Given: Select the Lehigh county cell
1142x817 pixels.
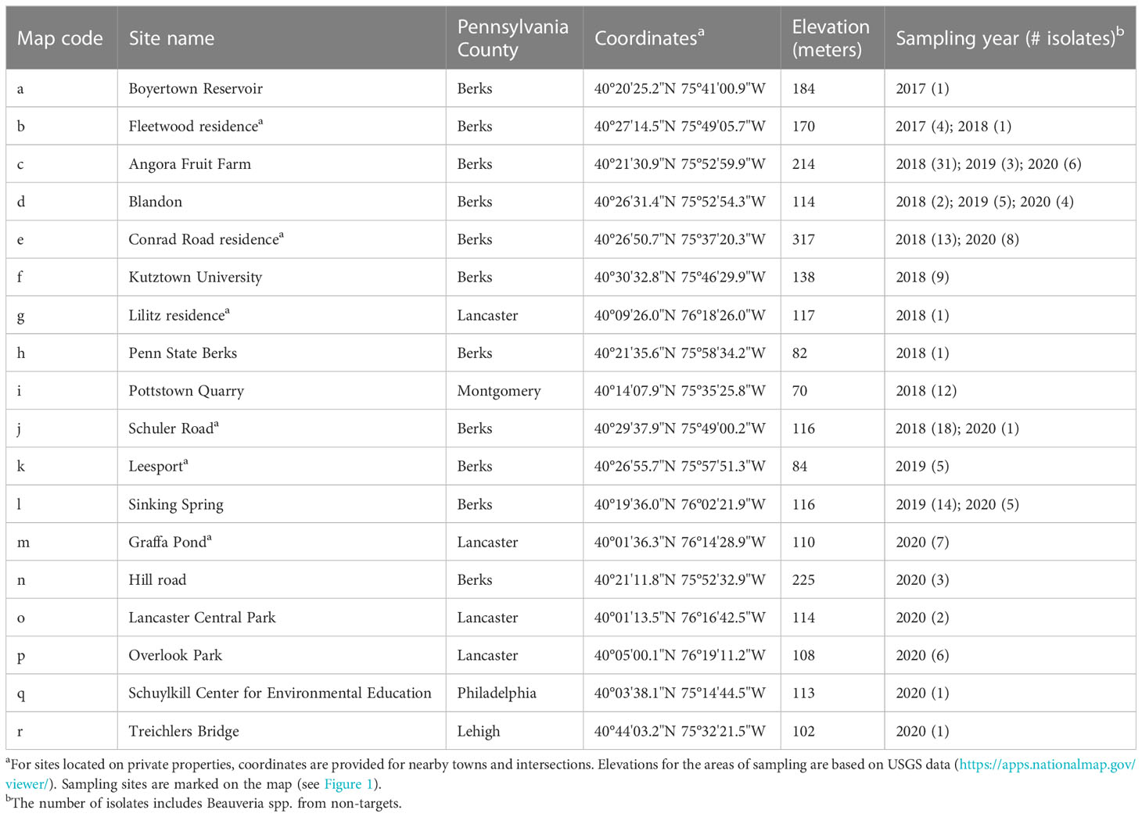Looking at the screenshot, I should pyautogui.click(x=478, y=732).
